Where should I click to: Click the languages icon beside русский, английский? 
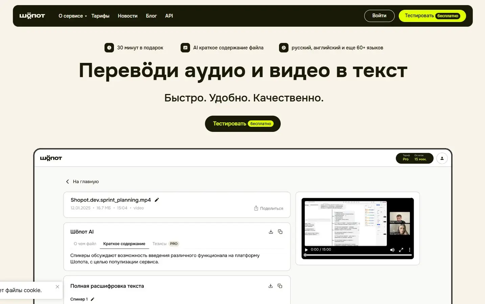tap(283, 48)
